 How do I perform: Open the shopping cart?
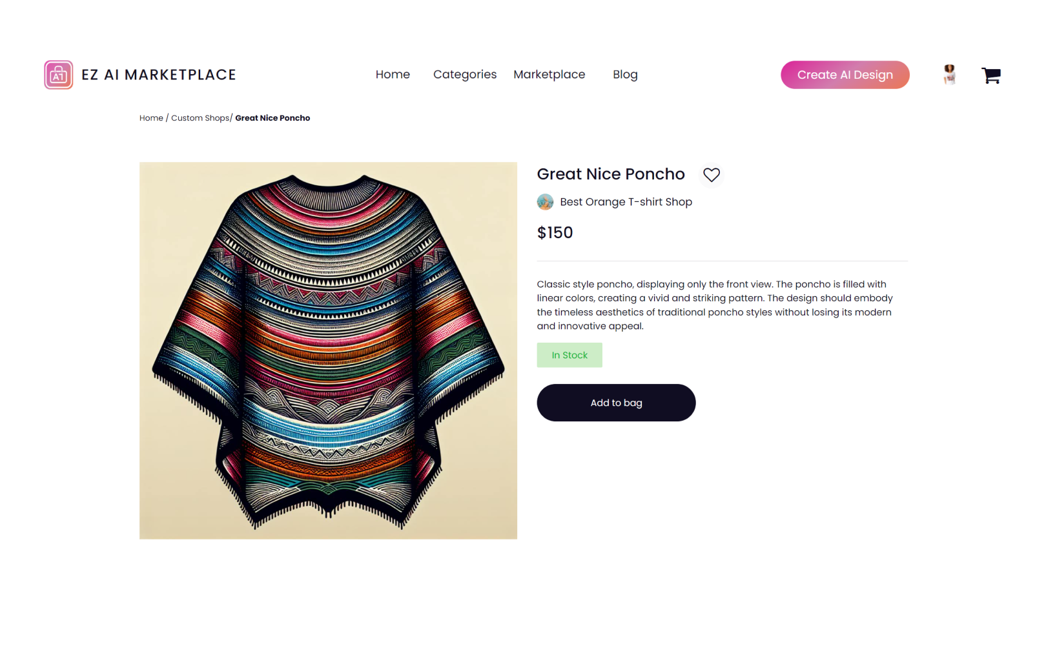(990, 75)
